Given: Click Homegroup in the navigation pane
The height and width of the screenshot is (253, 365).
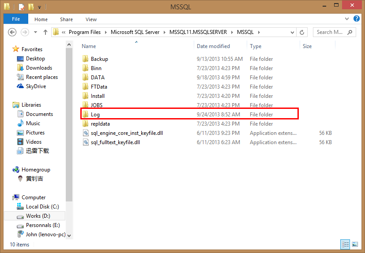Looking at the screenshot, I should coord(36,170).
